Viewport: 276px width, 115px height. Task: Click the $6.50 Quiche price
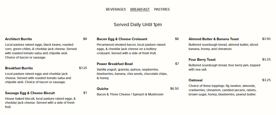(174, 89)
